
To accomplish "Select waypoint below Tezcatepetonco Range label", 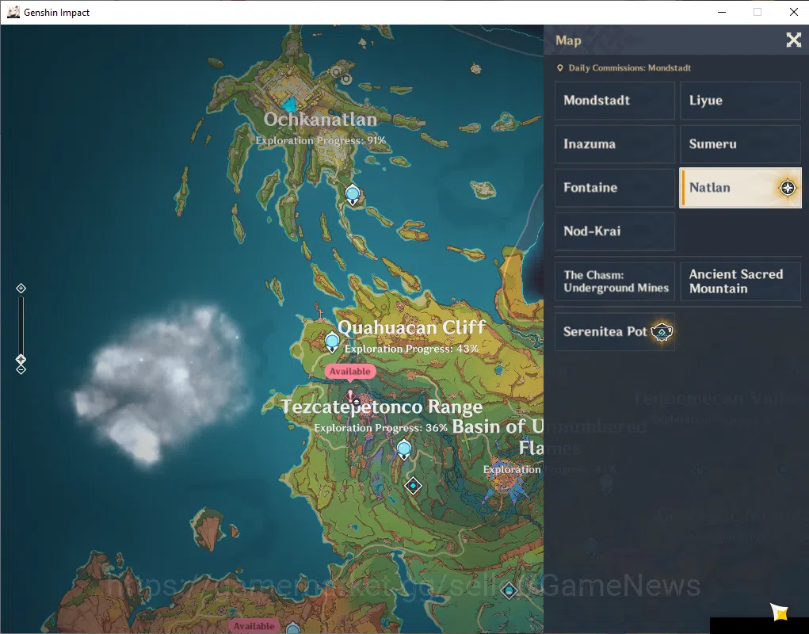I will coord(404,449).
